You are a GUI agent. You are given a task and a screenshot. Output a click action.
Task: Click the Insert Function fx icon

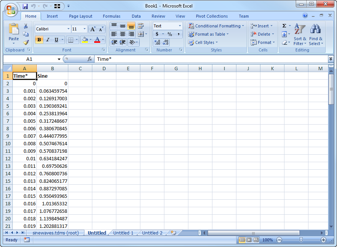tap(90, 59)
